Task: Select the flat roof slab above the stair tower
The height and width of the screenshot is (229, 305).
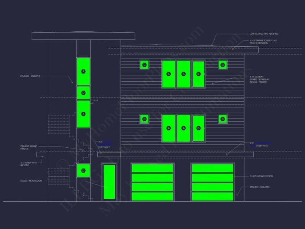Action: (83, 36)
